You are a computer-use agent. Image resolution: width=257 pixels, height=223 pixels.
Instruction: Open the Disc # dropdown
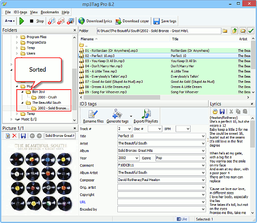click(x=160, y=129)
